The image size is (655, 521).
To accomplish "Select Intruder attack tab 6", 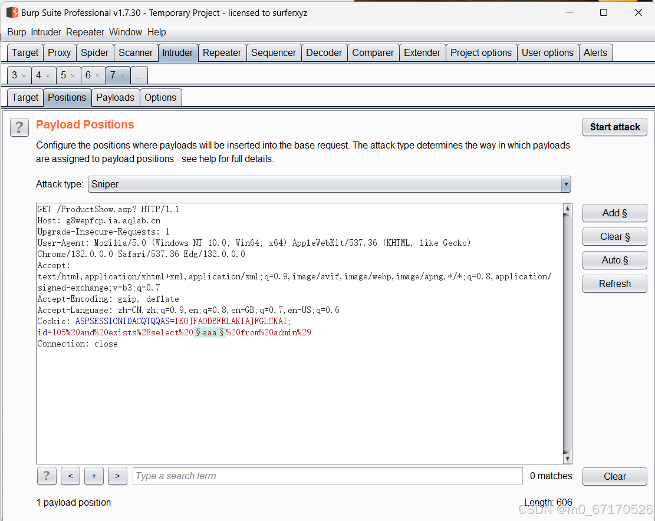I will tap(88, 75).
